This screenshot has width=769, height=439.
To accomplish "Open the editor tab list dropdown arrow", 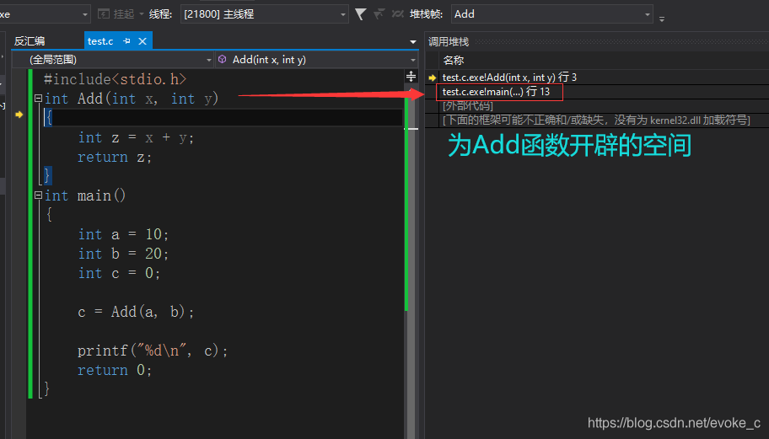I will [413, 42].
